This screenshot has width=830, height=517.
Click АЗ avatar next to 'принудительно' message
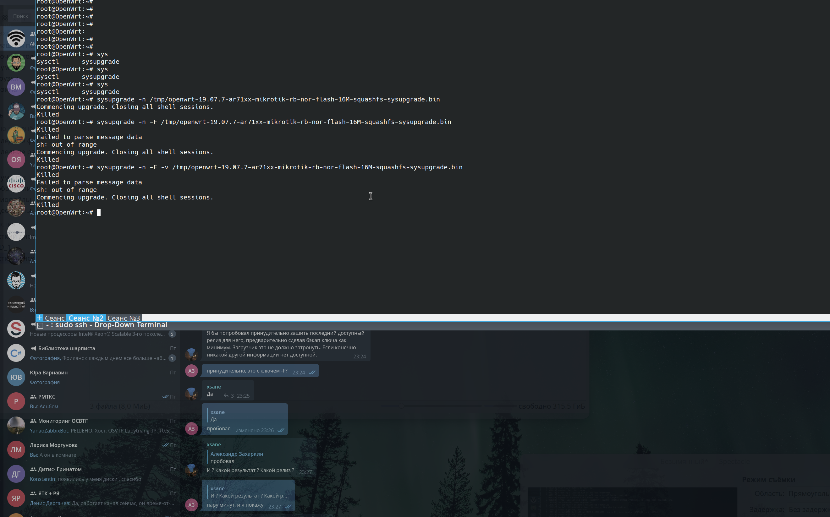click(191, 371)
